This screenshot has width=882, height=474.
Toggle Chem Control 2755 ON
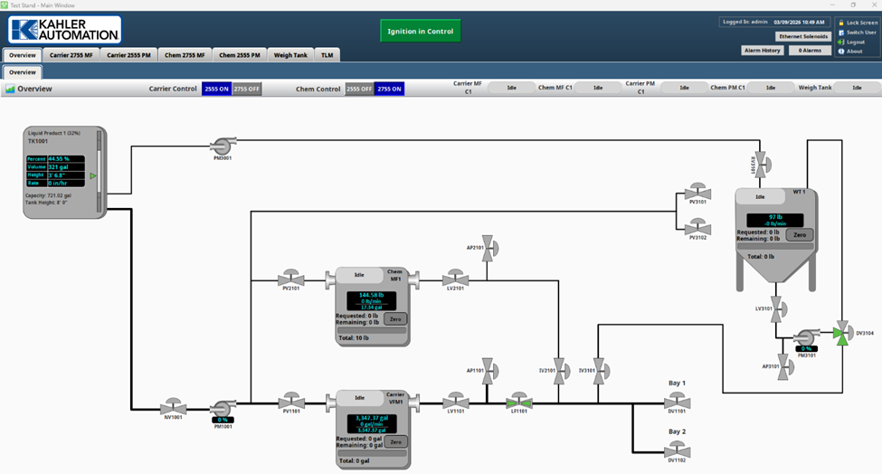coord(389,89)
